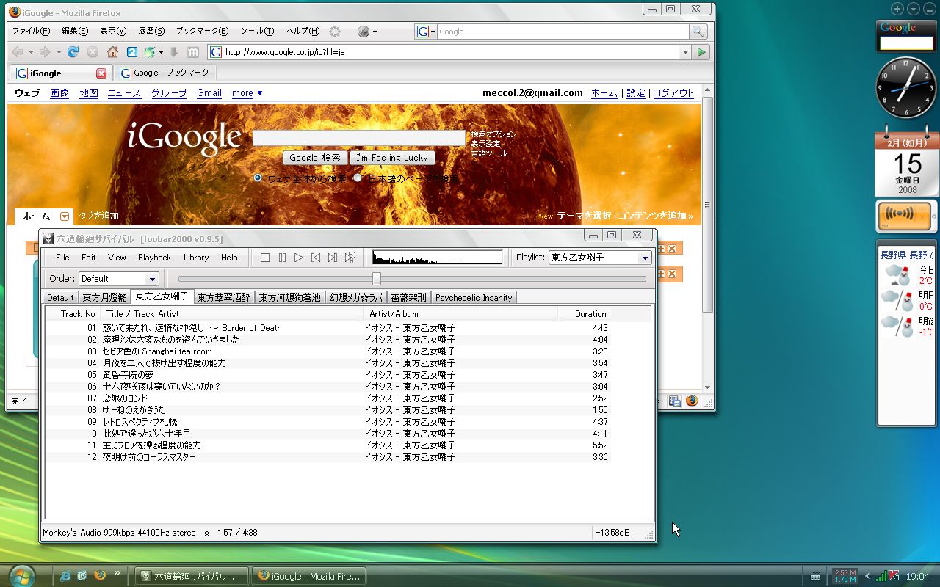Open the 設定 link

(636, 93)
